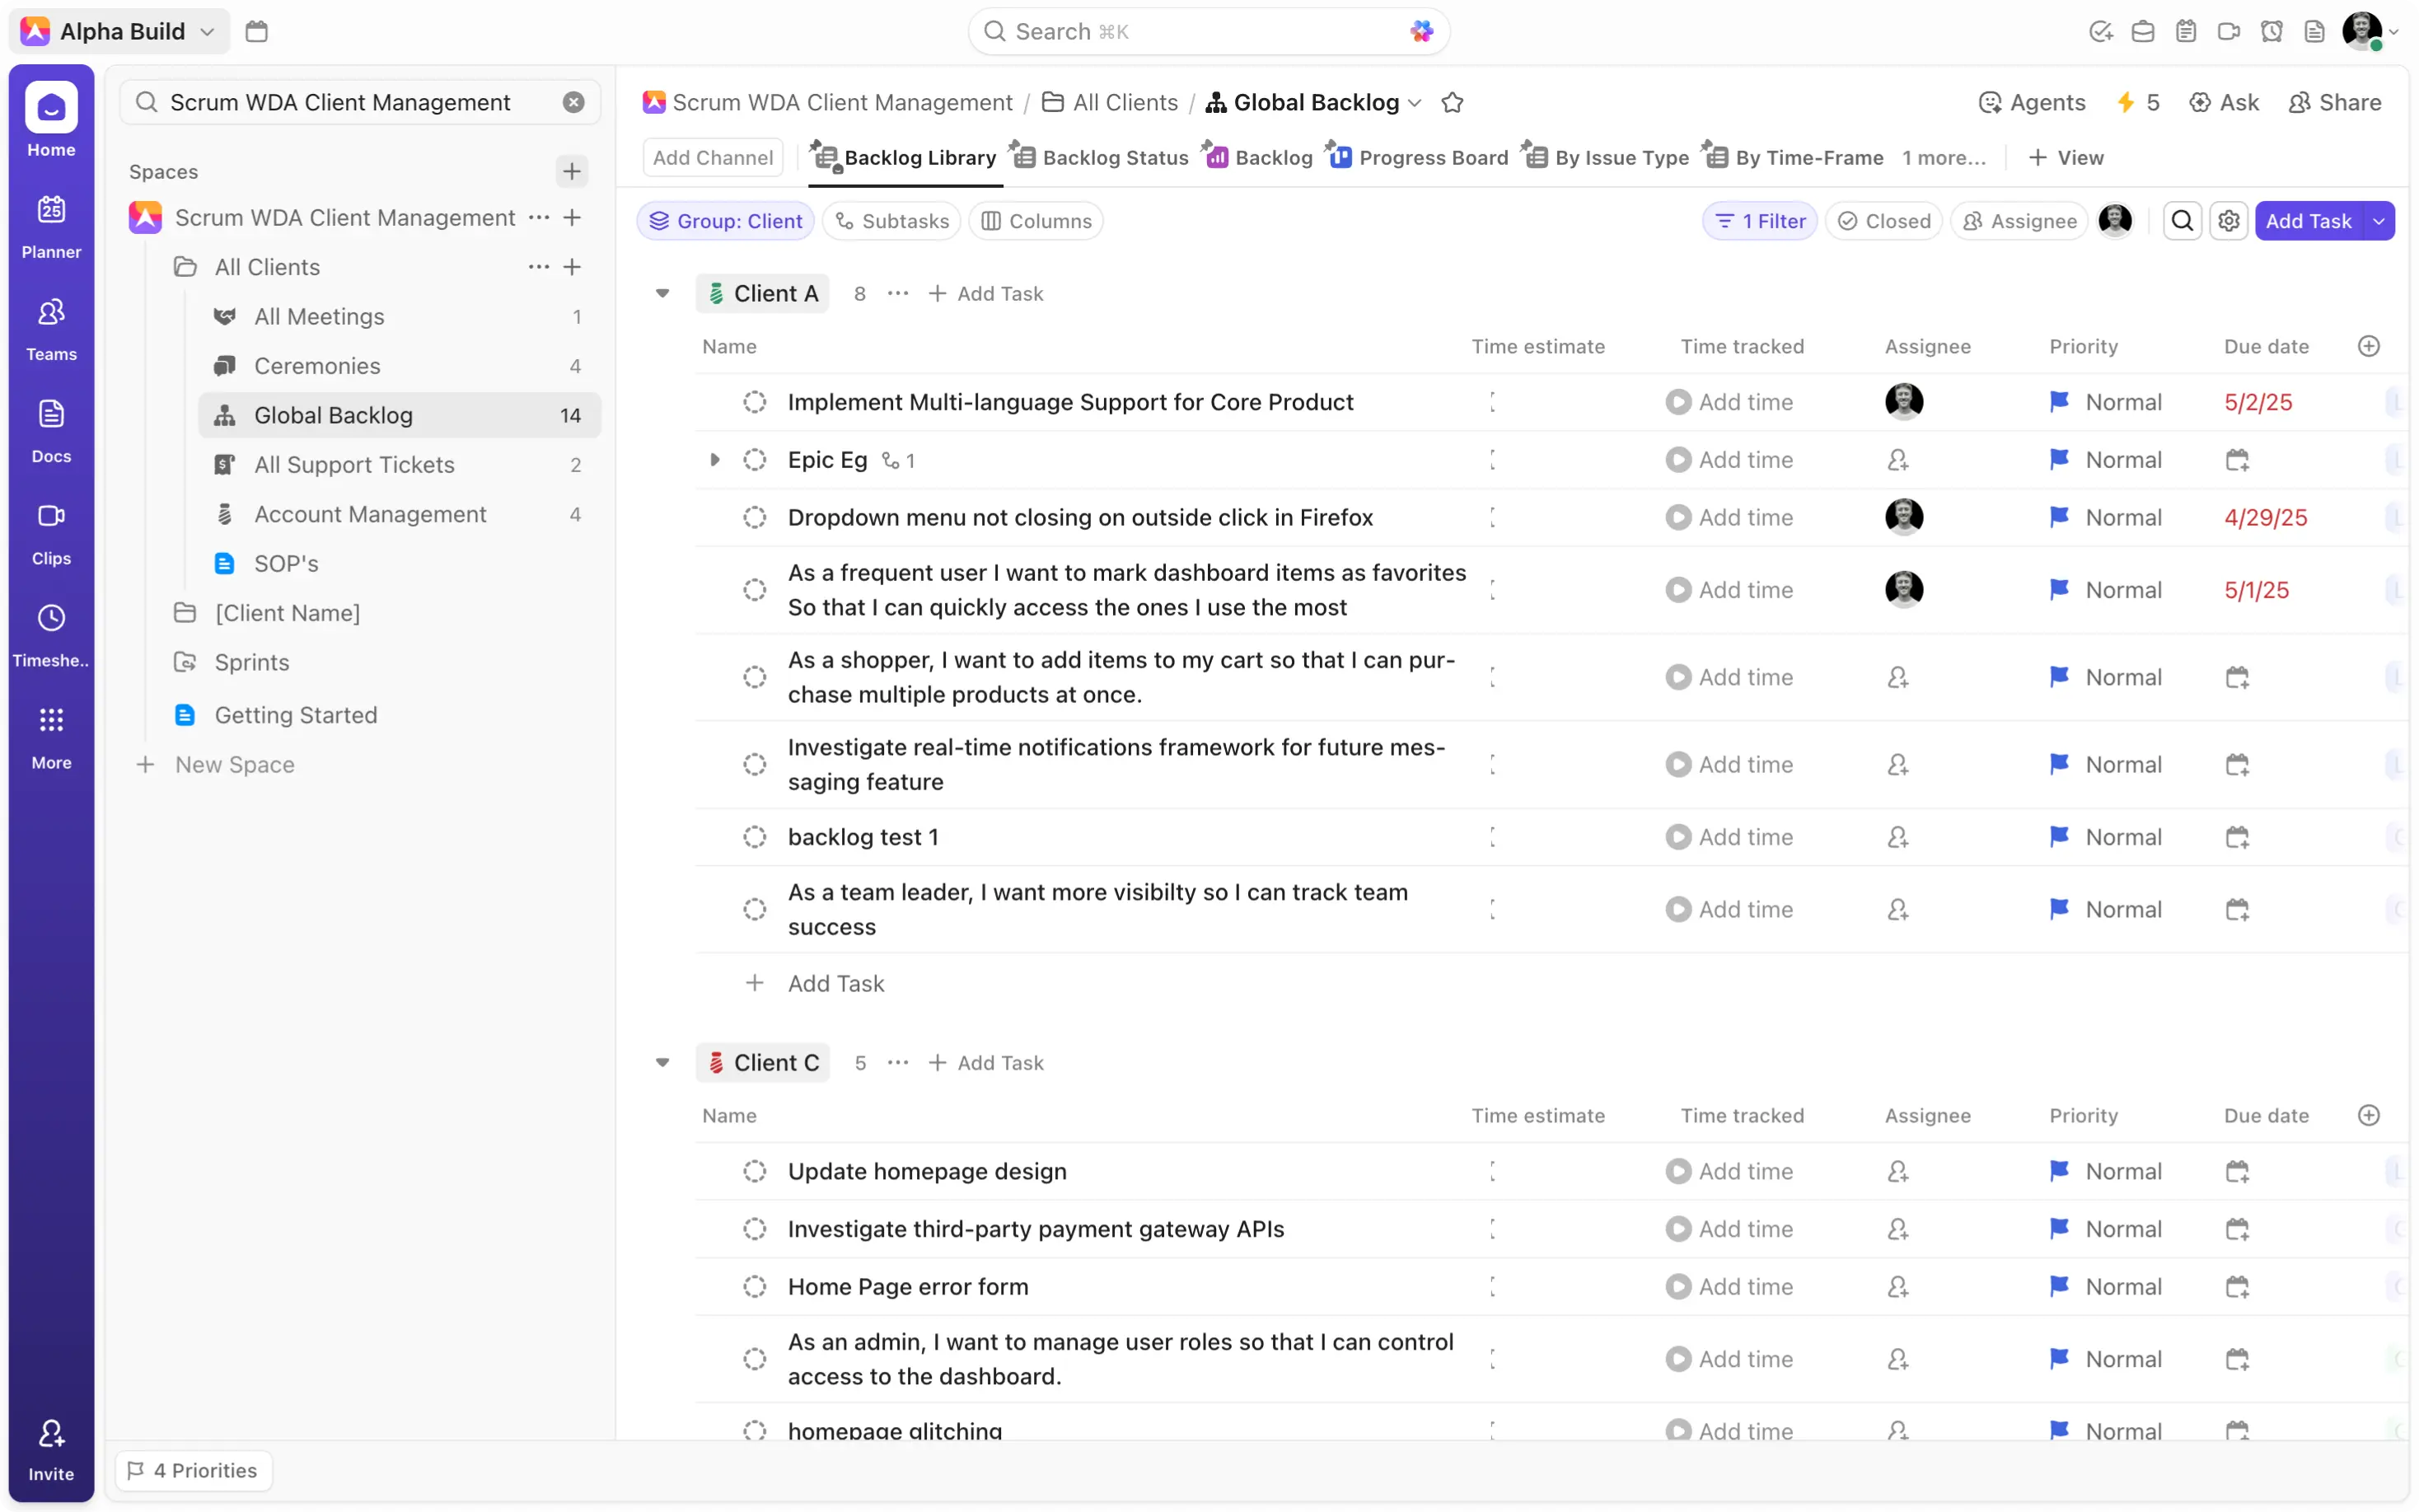
Task: Toggle the Closed tasks filter
Action: click(1883, 221)
